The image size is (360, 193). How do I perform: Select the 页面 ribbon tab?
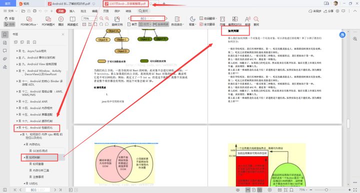(x=106, y=11)
